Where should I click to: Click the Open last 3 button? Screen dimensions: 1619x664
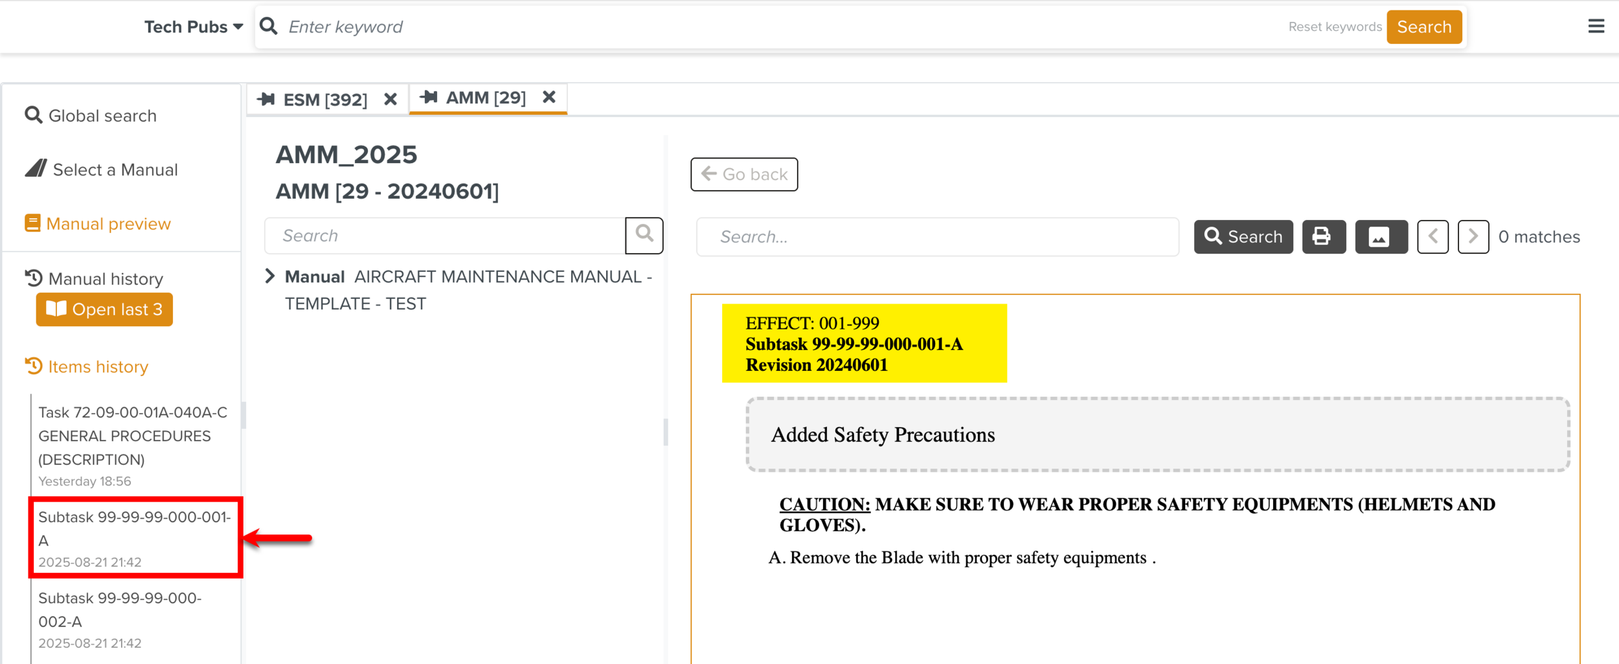pos(104,309)
